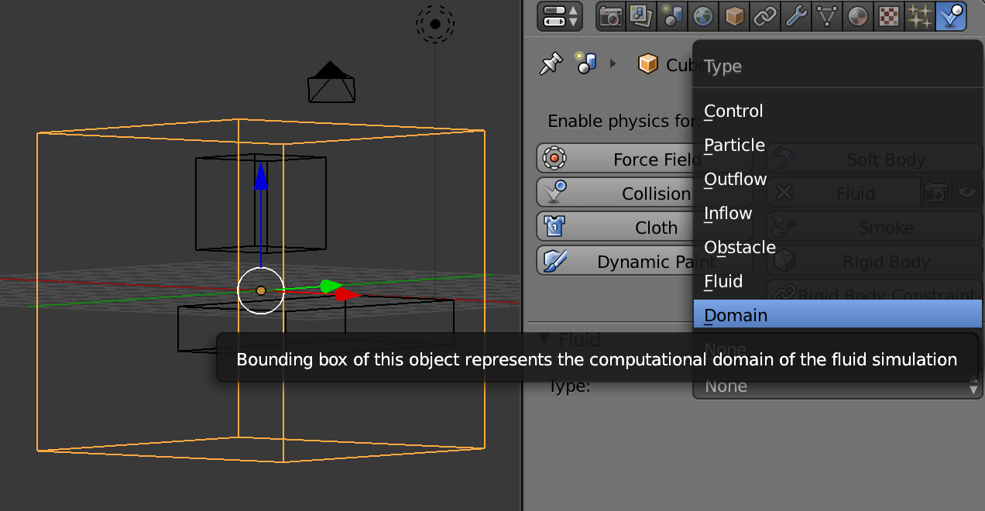This screenshot has height=511, width=985.
Task: Toggle the pin icon beside Cube breadcrumb
Action: (x=551, y=63)
